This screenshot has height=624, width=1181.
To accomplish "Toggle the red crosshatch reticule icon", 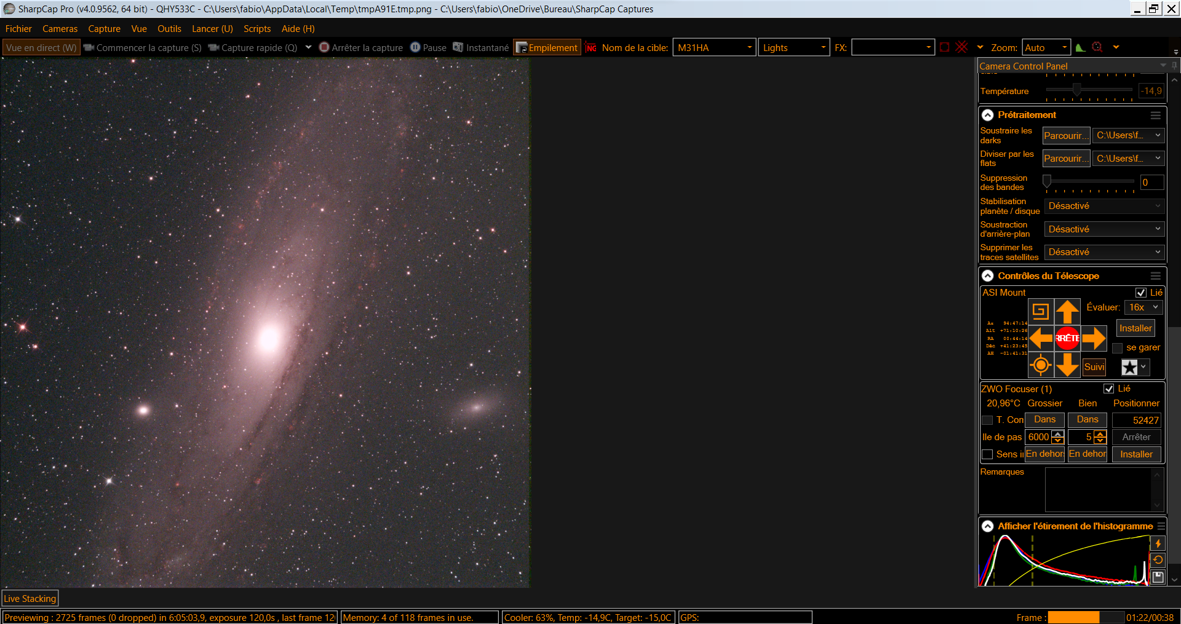I will pos(962,47).
